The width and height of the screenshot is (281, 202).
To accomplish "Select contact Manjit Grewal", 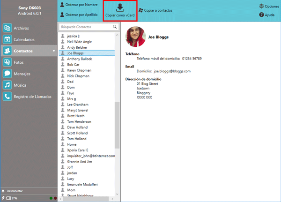I will point(87,110).
